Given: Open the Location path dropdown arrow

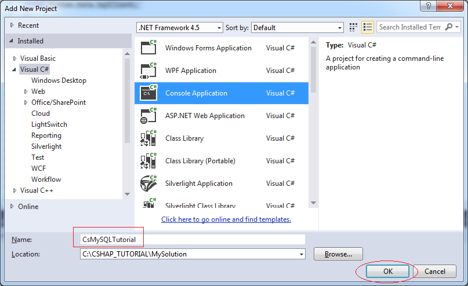Looking at the screenshot, I should point(302,254).
